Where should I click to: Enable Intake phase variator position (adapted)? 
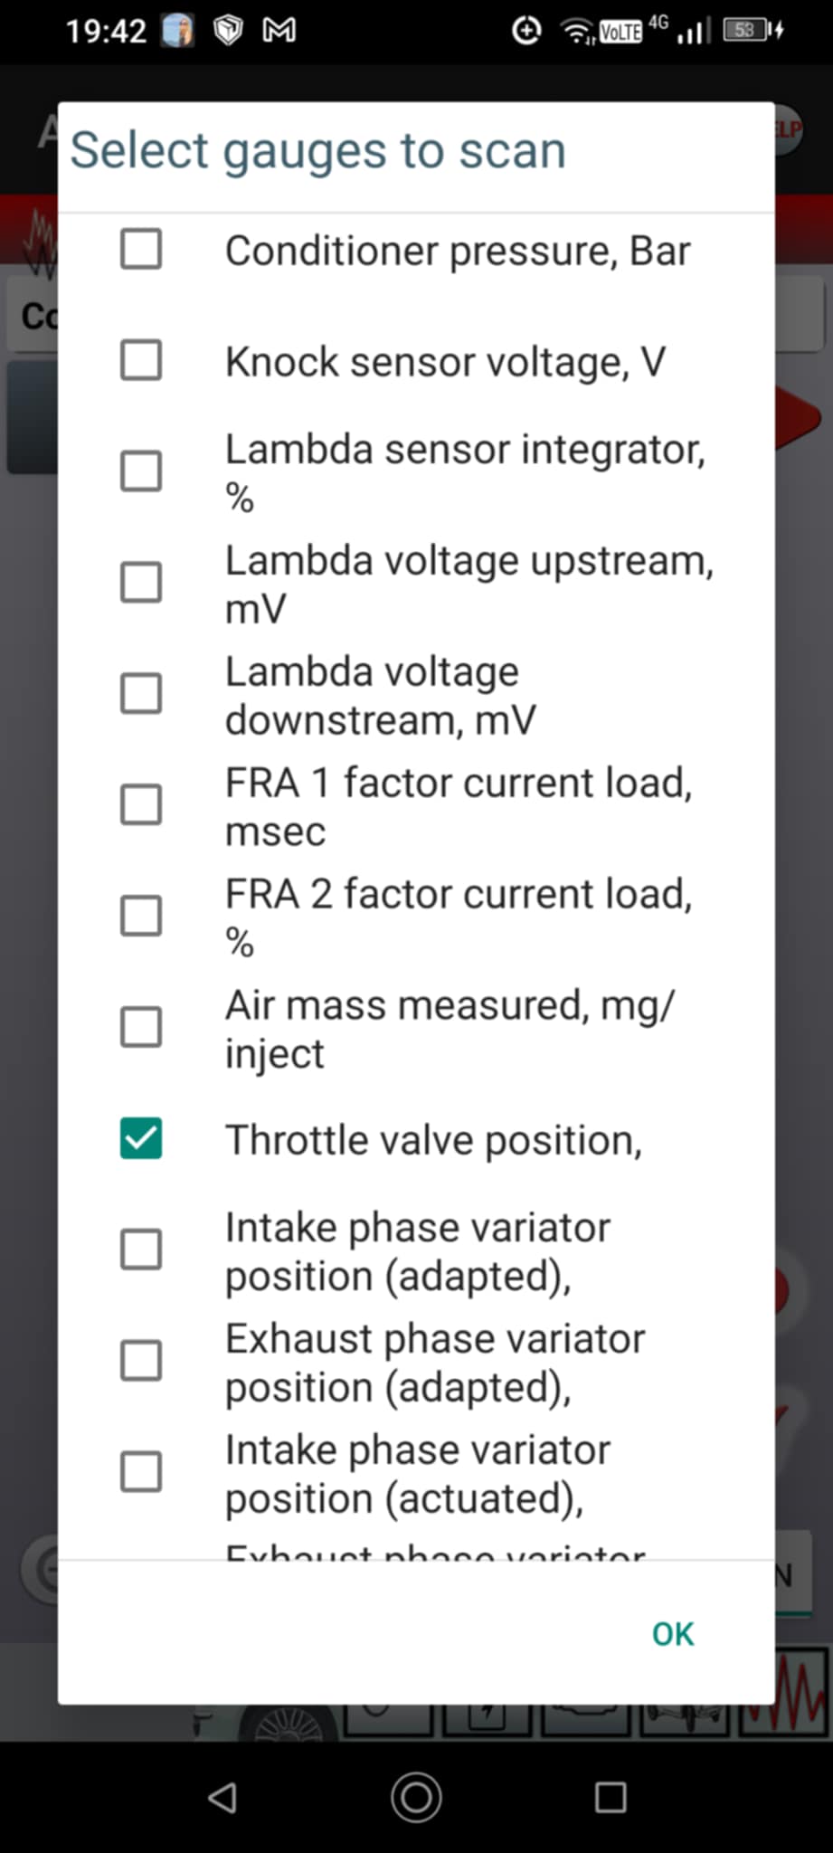coord(141,1250)
